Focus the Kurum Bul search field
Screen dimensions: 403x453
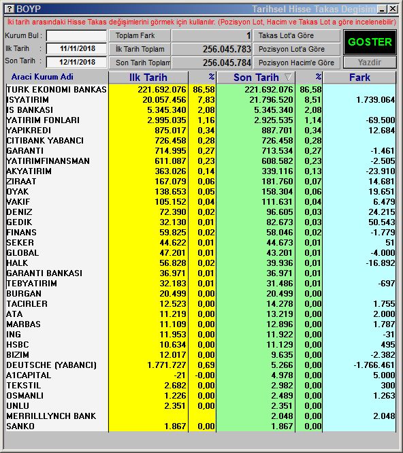(77, 36)
